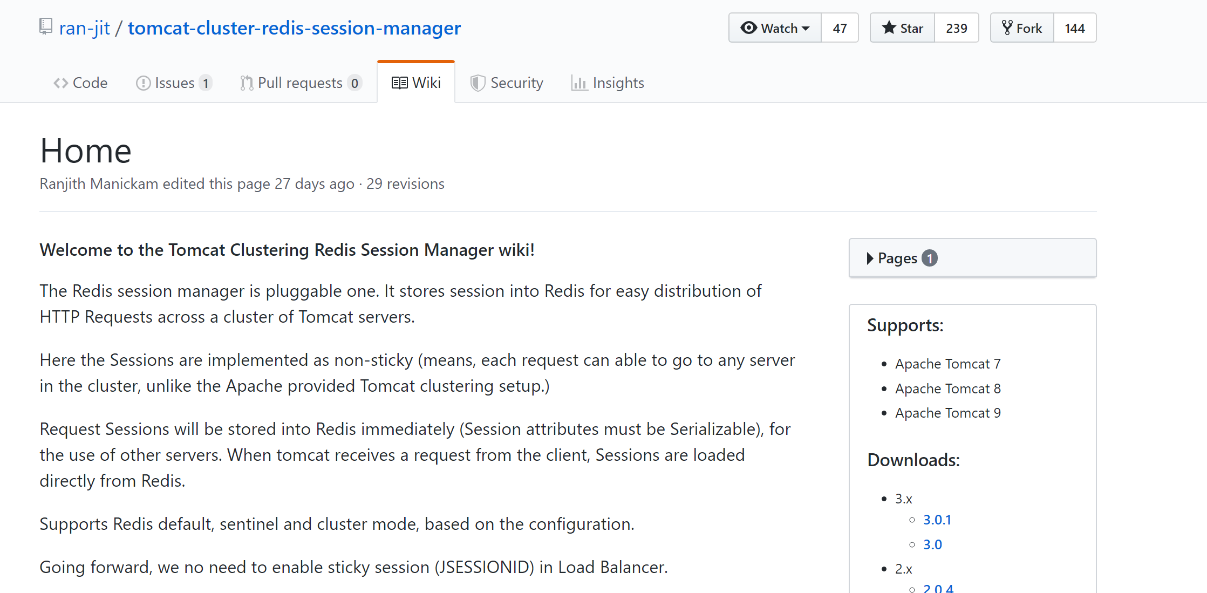
Task: Click the repository book icon
Action: 46,26
